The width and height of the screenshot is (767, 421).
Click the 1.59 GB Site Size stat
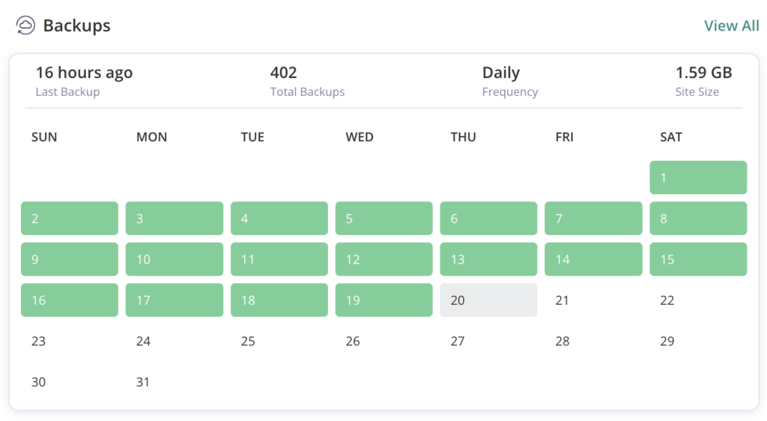[703, 81]
